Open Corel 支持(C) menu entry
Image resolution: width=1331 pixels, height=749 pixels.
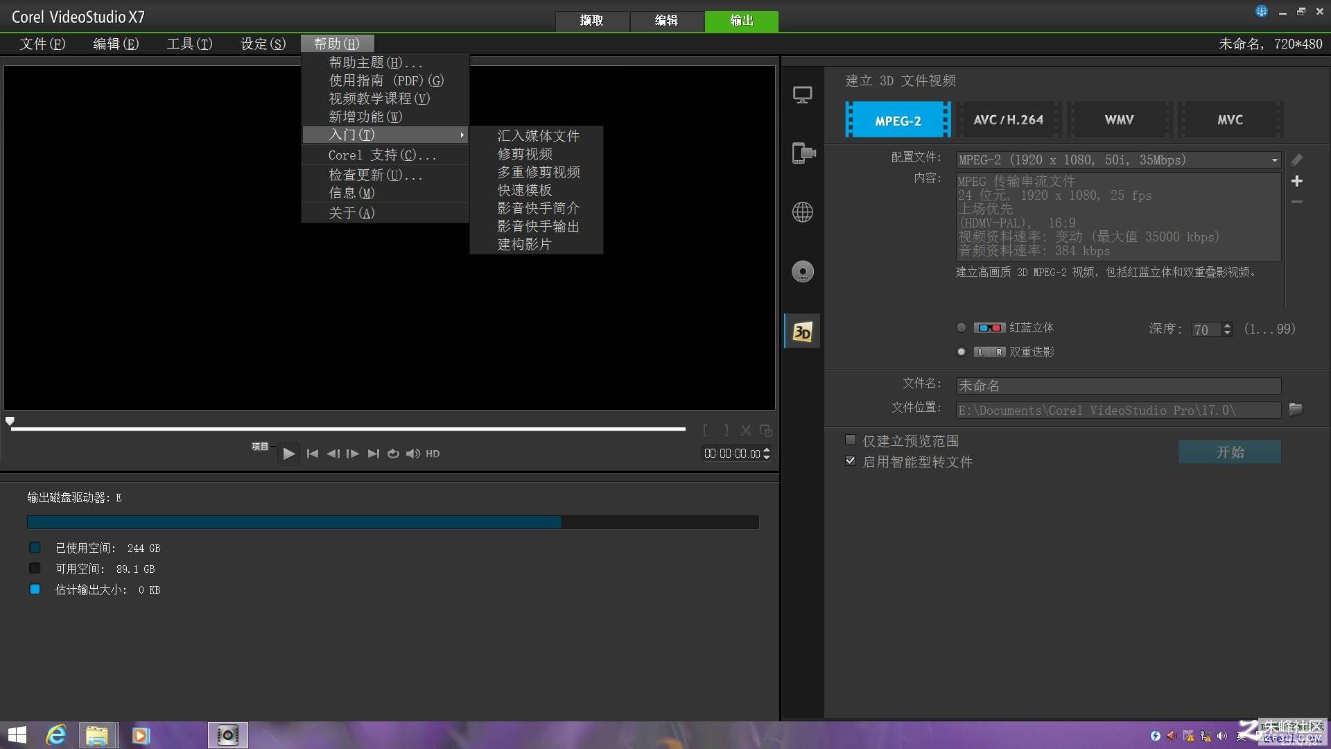click(x=385, y=155)
